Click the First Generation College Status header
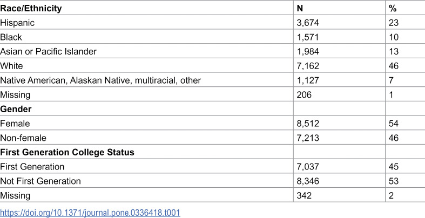Image resolution: width=425 pixels, height=218 pixels. (67, 152)
